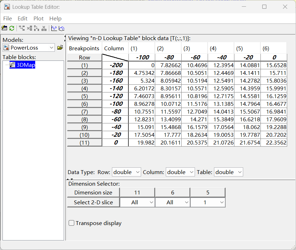Select column breakpoint -20
This screenshot has width=296, height=250.
tap(247, 58)
